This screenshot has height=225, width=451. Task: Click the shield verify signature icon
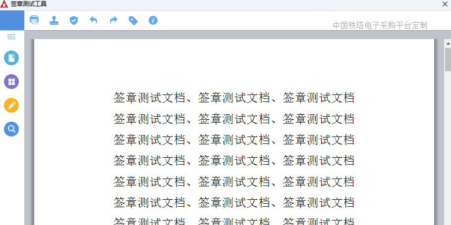[x=74, y=20]
